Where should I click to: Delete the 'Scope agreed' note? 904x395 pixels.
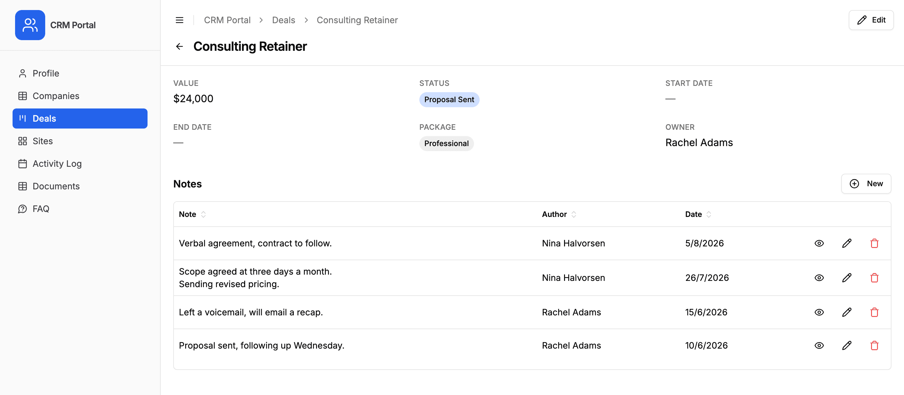click(x=874, y=277)
